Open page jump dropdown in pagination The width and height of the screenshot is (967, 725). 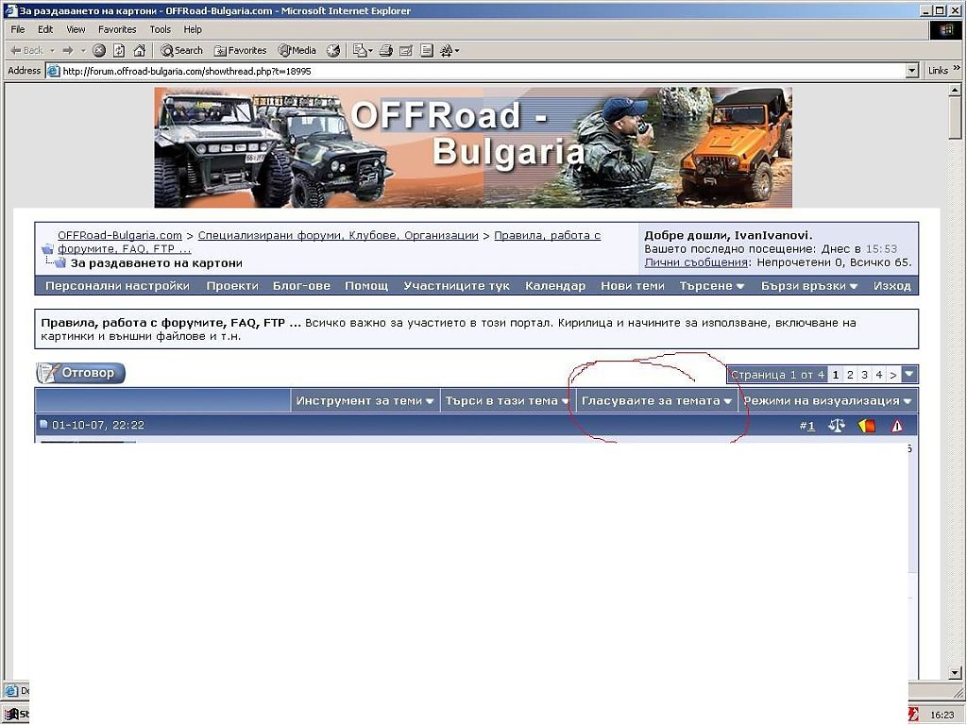click(909, 374)
